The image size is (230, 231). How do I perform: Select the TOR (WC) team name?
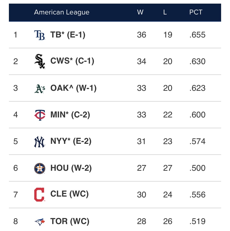[70, 222]
